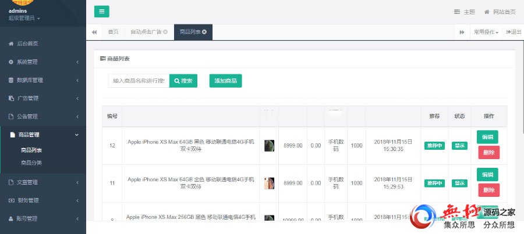Close the 商品列表 tab with its x icon

pyautogui.click(x=204, y=32)
